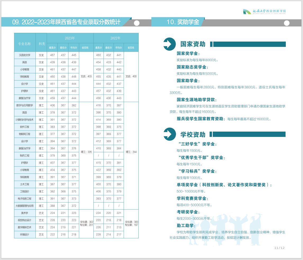The width and height of the screenshot is (303, 260).
Task: Click the 服兵役学生国家教育资助 subheading
Action: (x=201, y=119)
